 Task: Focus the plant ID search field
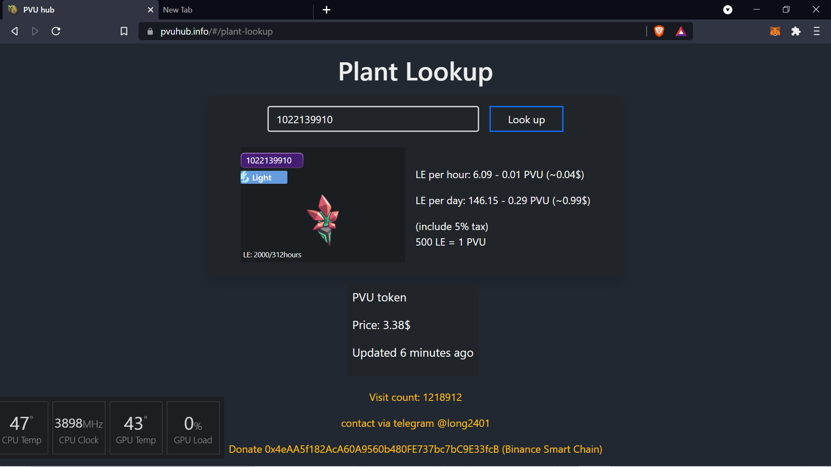(373, 119)
